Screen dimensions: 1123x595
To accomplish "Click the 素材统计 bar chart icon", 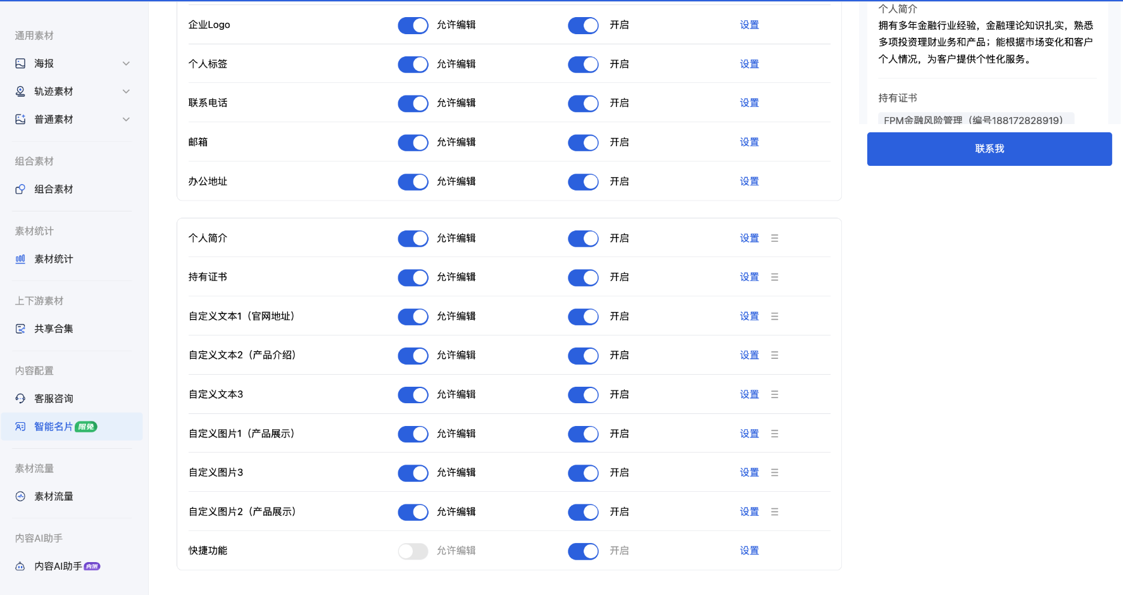I will (x=20, y=259).
